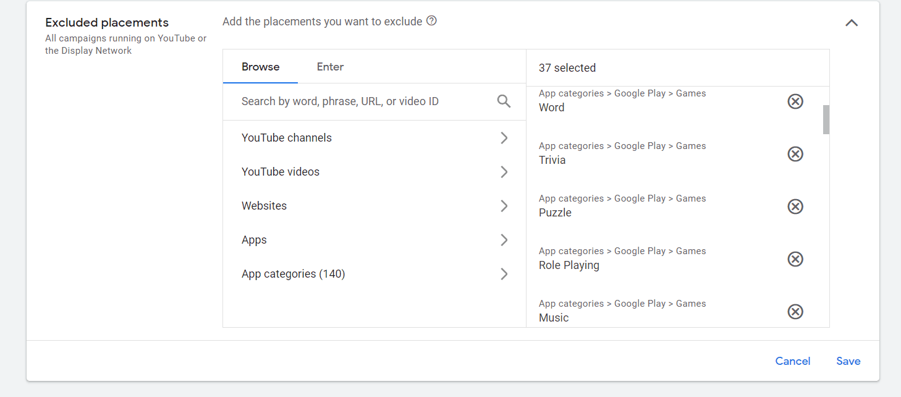
Task: Click the placement search input field
Action: click(358, 101)
